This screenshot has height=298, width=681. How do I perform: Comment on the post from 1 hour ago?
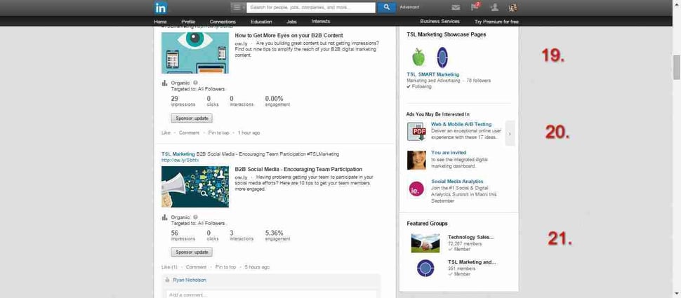[x=189, y=133]
